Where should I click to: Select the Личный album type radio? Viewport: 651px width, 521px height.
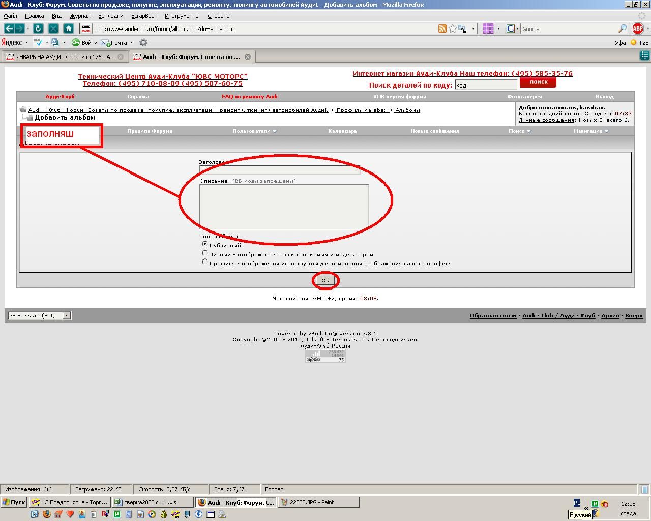coord(205,253)
